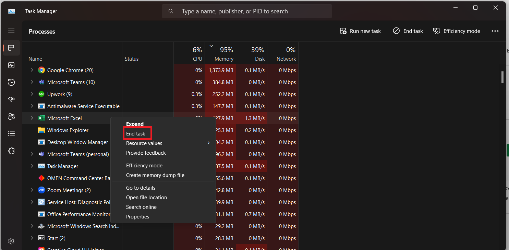Image resolution: width=509 pixels, height=250 pixels.
Task: Choose Search online in context menu
Action: tap(162, 207)
